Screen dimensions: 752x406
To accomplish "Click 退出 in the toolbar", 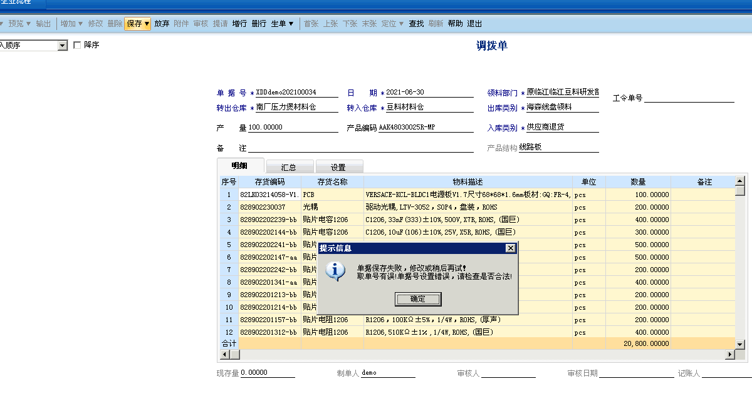I will [475, 24].
